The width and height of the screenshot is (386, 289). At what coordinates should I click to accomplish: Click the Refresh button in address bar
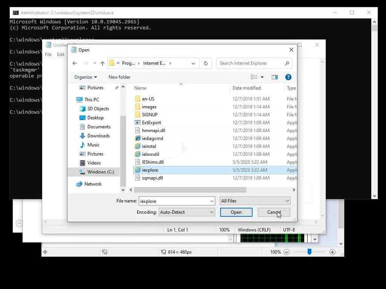(206, 63)
